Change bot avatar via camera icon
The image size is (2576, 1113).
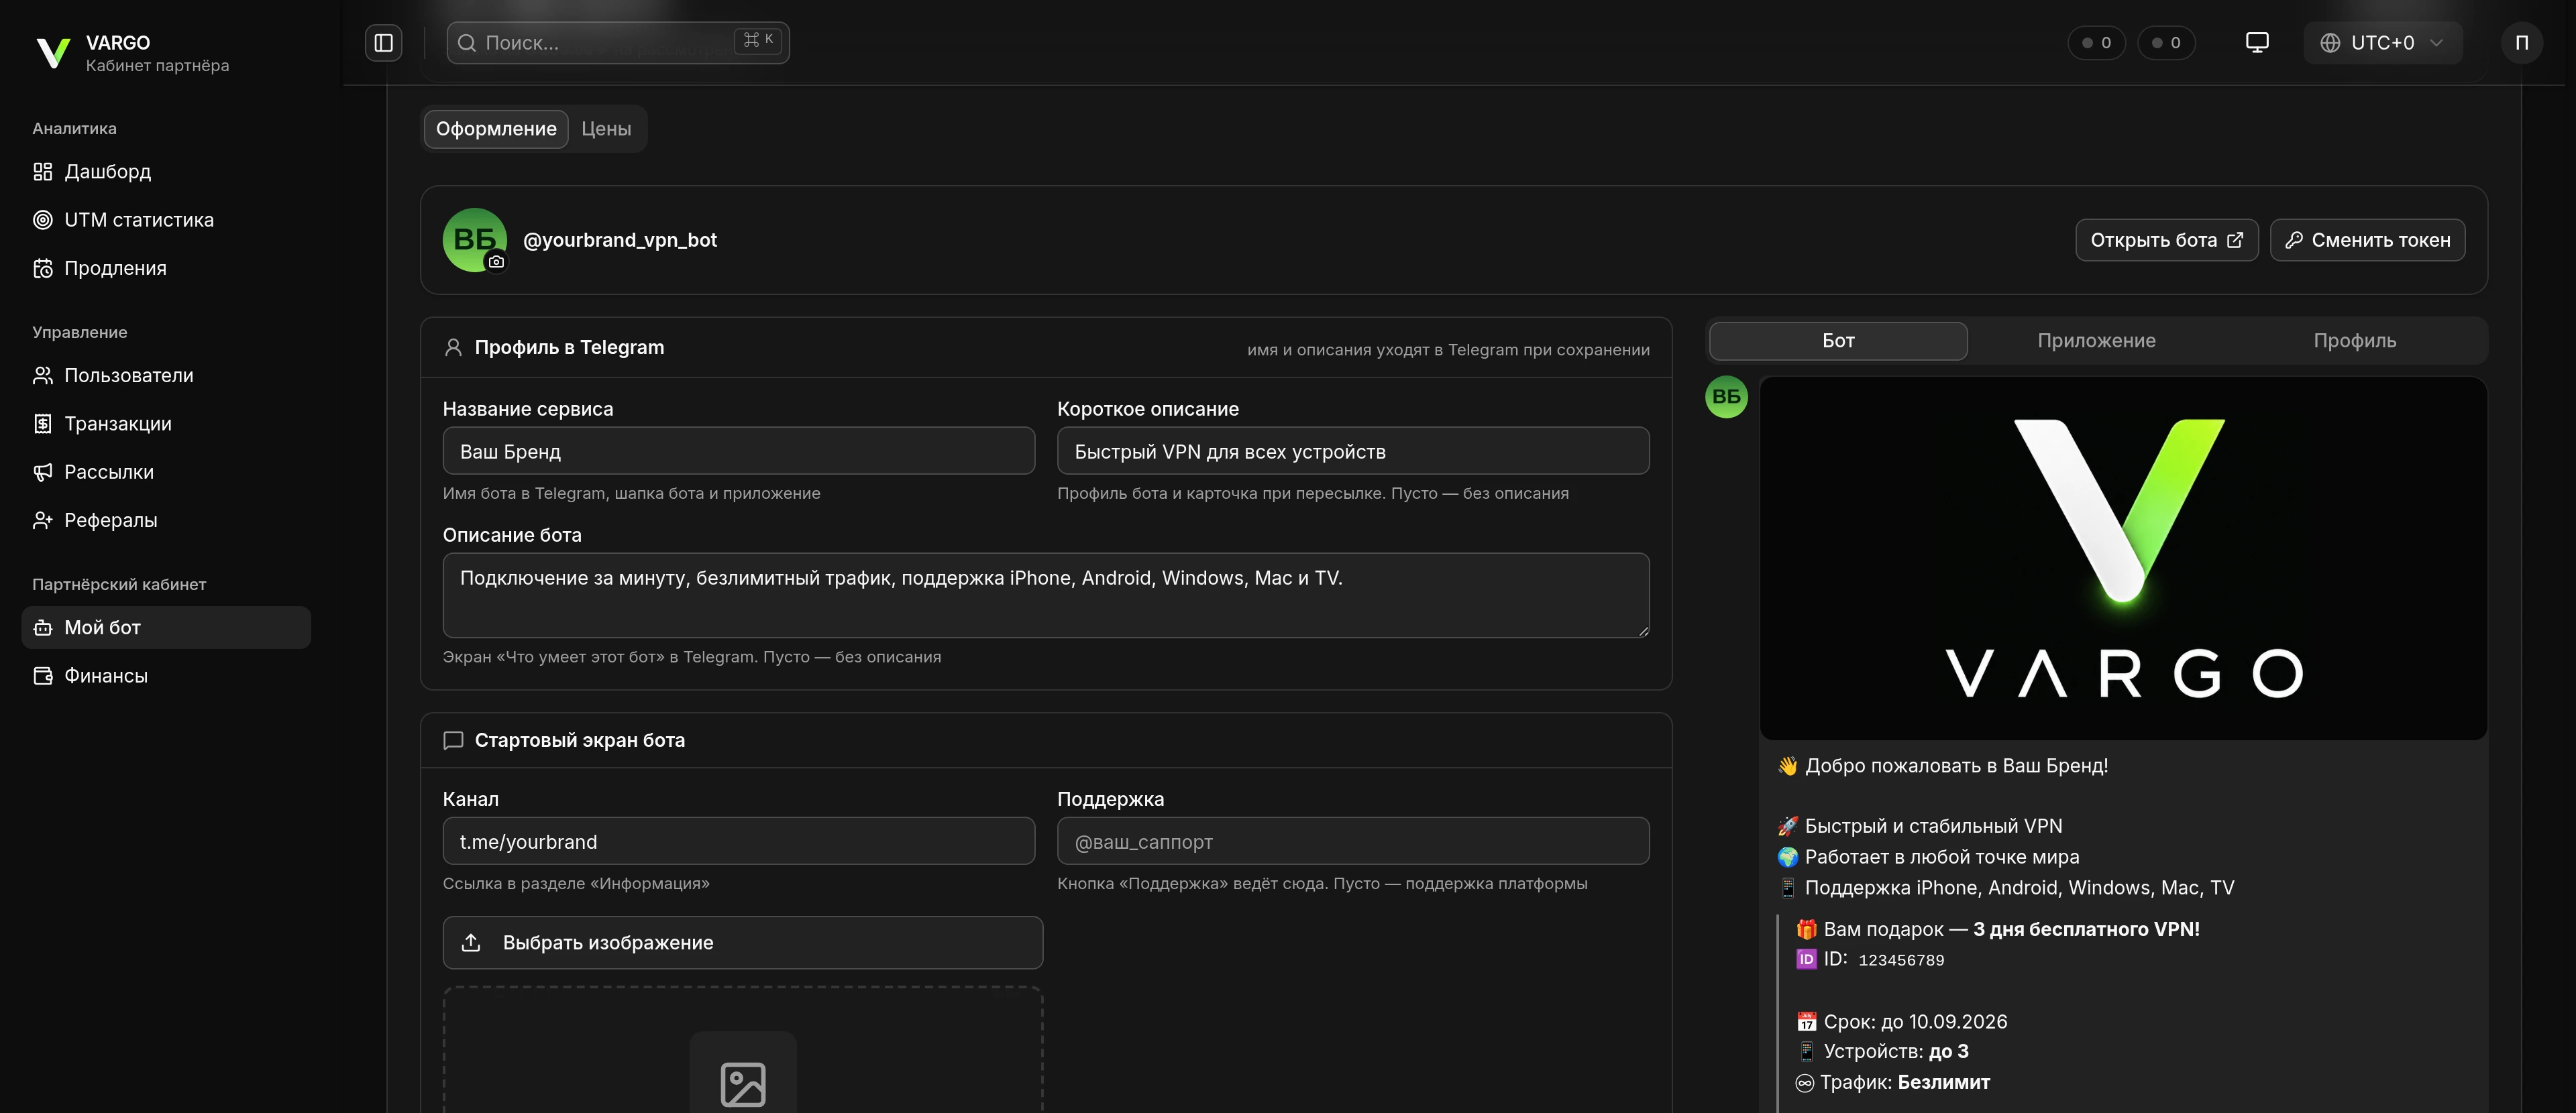click(x=496, y=261)
